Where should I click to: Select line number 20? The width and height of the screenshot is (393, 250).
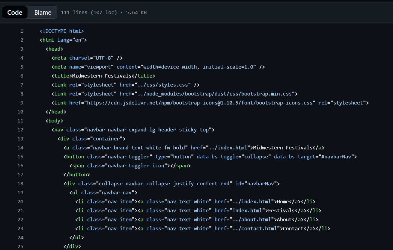pyautogui.click(x=20, y=201)
